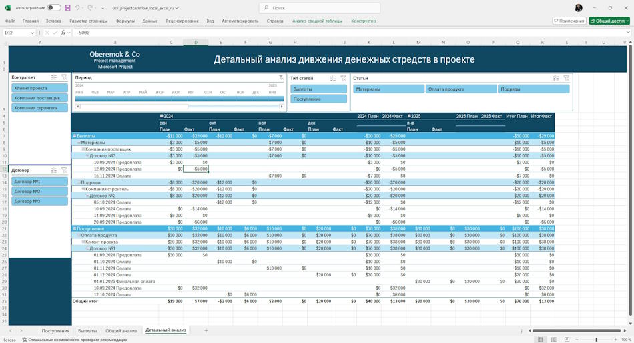
Task: Undo the last action
Action: coord(77,8)
